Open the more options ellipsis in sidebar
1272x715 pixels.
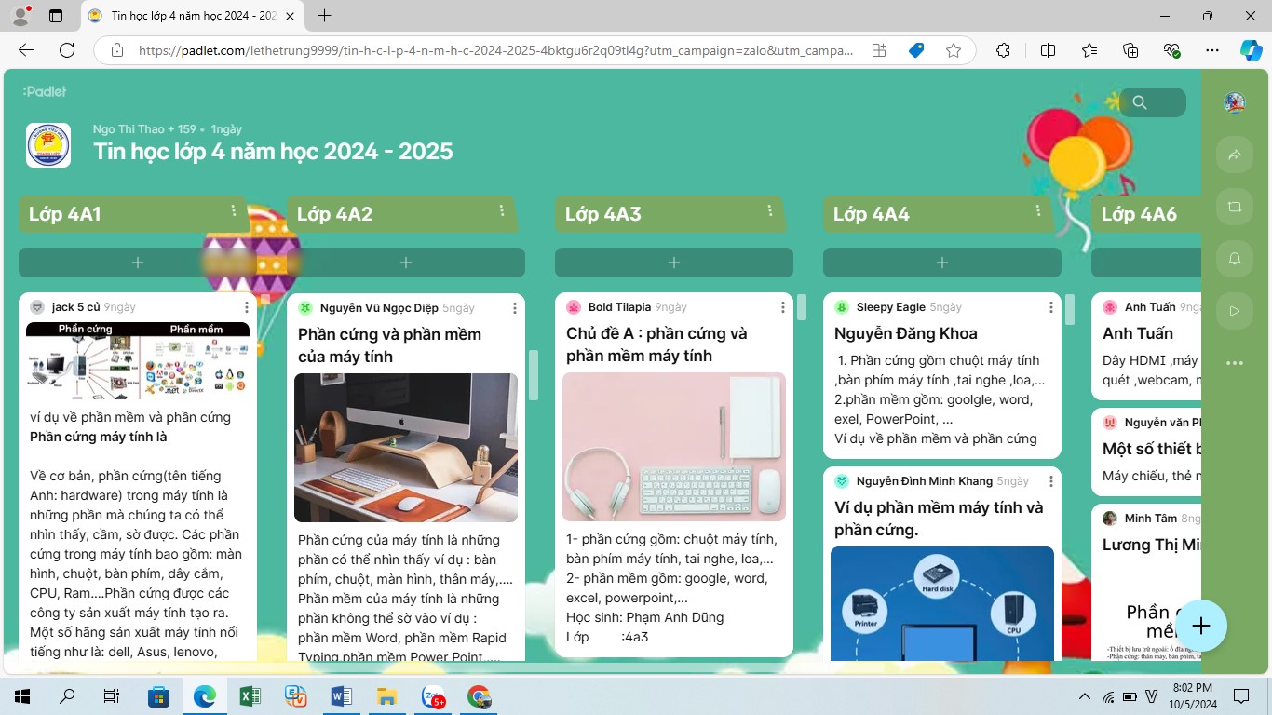(1235, 363)
